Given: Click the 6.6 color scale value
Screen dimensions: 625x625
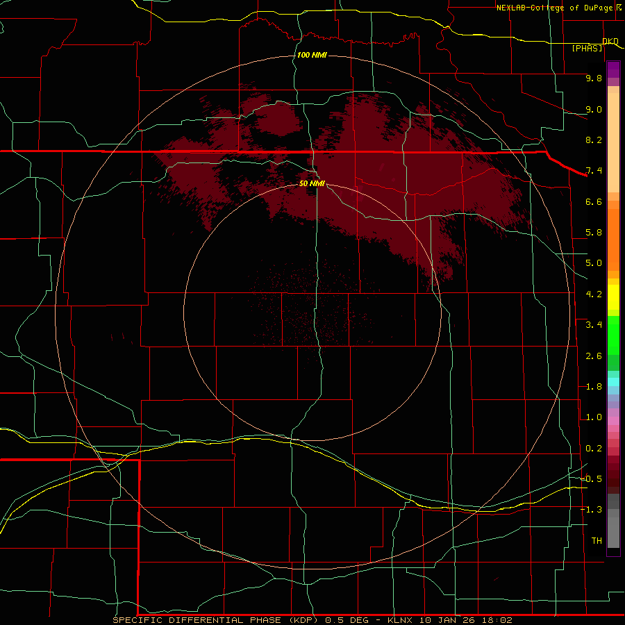Looking at the screenshot, I should 594,201.
